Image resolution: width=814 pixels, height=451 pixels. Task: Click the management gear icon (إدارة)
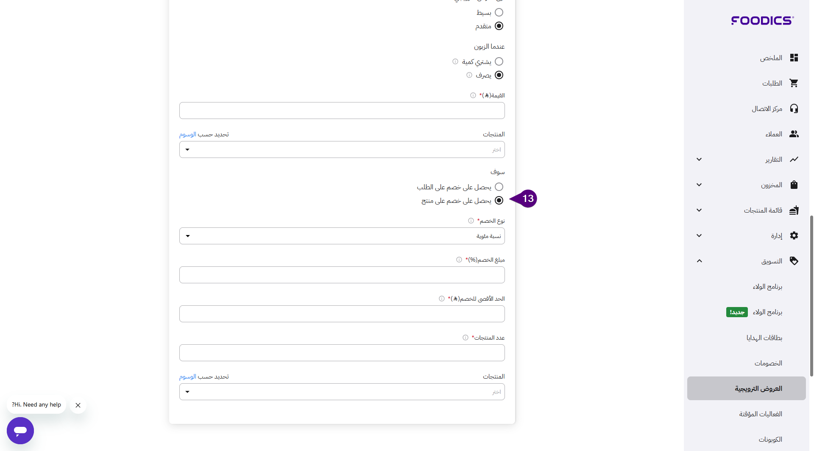(x=794, y=236)
